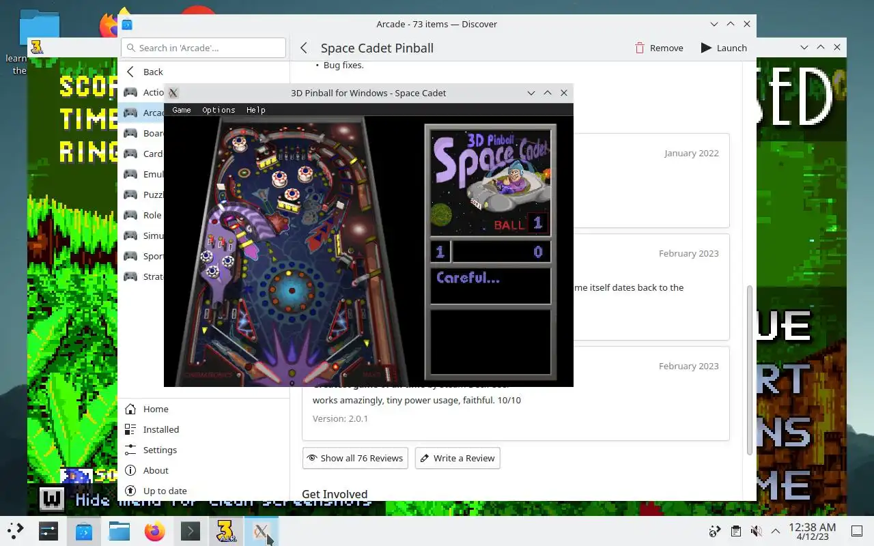The width and height of the screenshot is (874, 546).
Task: Click inside the Search in 'Arcade' field
Action: (x=203, y=48)
